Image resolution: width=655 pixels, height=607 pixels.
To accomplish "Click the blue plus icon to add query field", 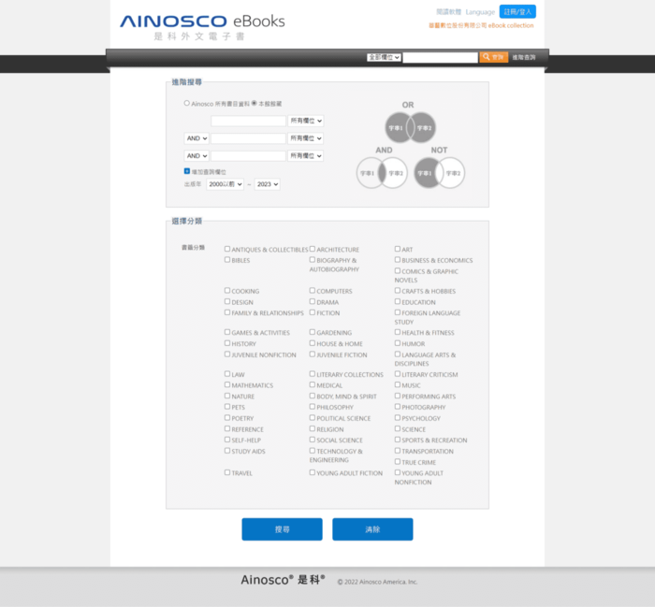I will [187, 171].
